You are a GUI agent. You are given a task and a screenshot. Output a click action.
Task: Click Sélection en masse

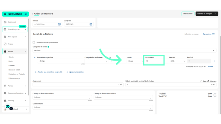(191, 34)
